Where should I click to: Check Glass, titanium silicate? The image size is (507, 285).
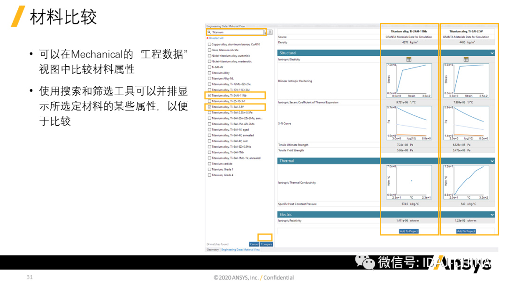[209, 50]
